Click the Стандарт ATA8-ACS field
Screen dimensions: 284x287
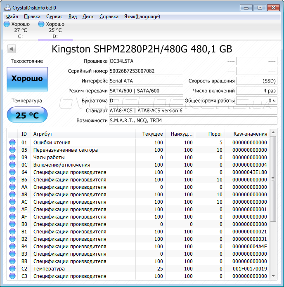tap(193, 111)
